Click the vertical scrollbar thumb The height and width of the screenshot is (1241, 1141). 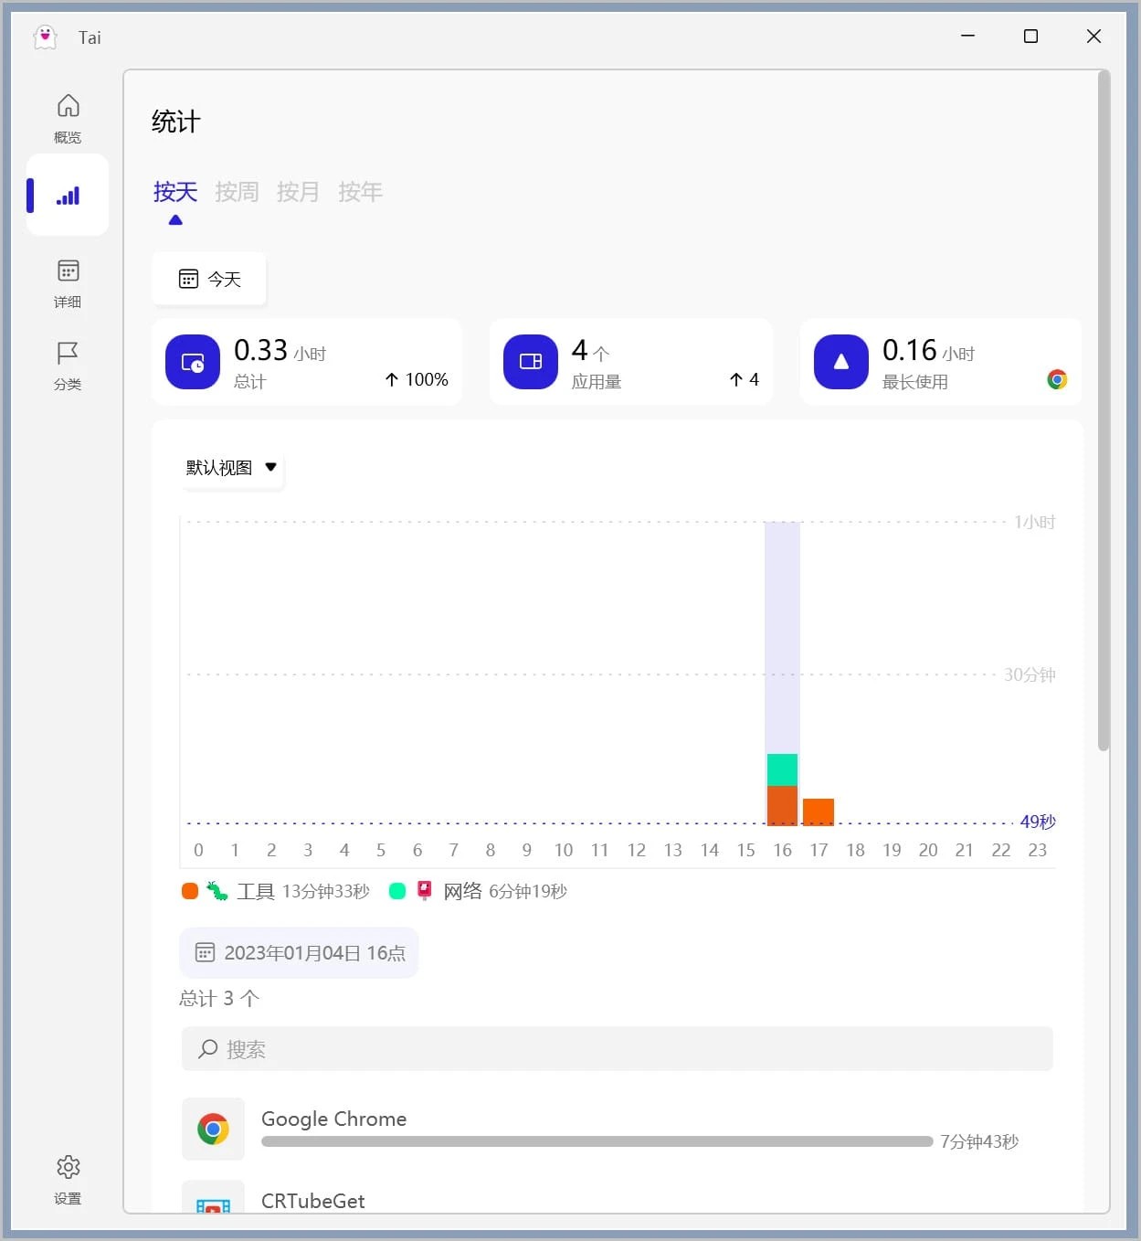coord(1104,411)
